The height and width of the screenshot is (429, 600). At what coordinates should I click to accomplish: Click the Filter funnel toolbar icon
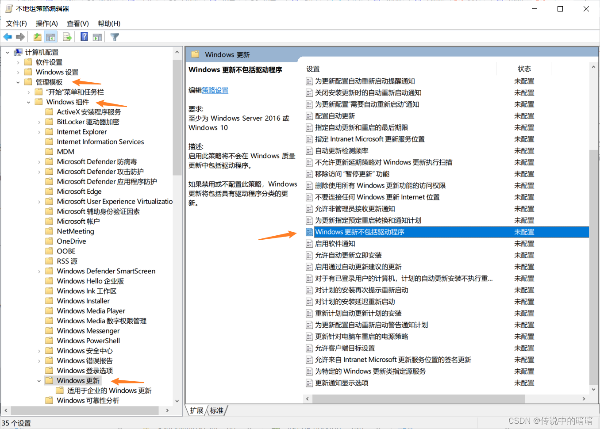click(x=115, y=37)
